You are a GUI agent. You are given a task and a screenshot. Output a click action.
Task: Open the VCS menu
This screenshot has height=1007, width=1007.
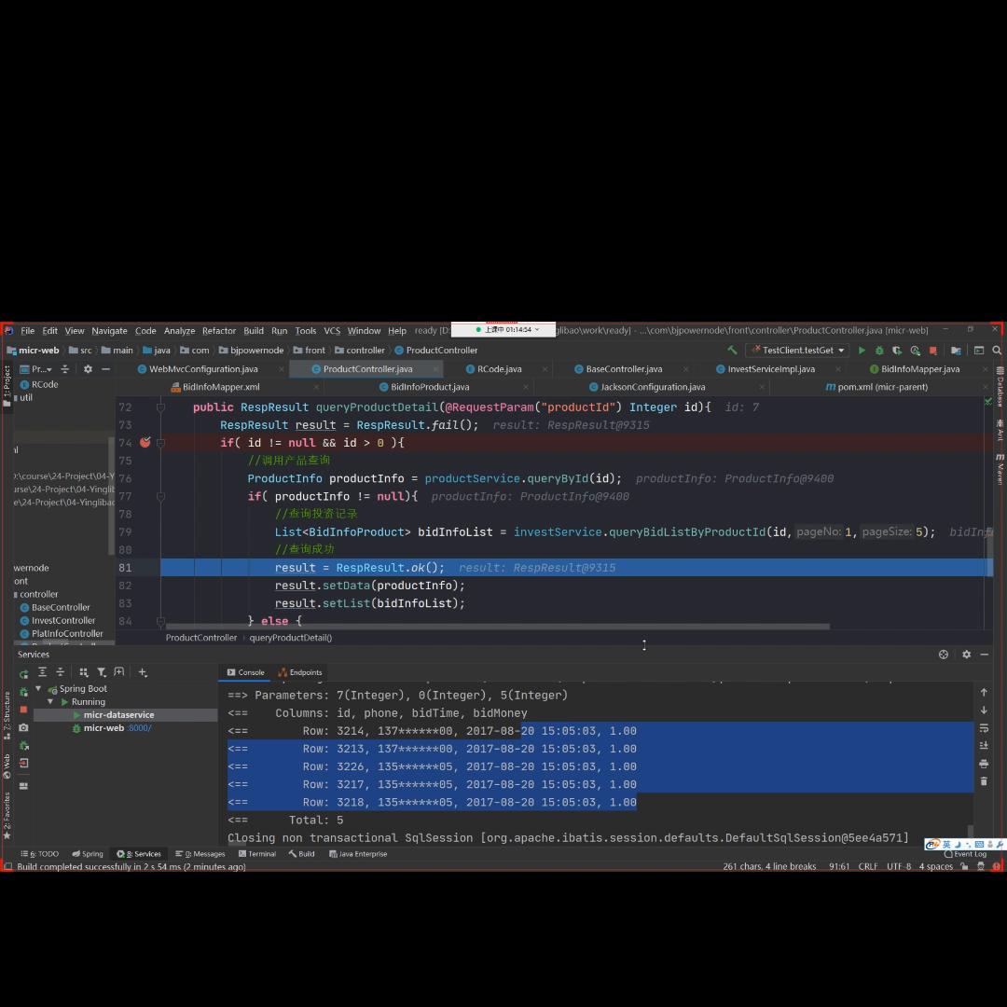tap(332, 331)
